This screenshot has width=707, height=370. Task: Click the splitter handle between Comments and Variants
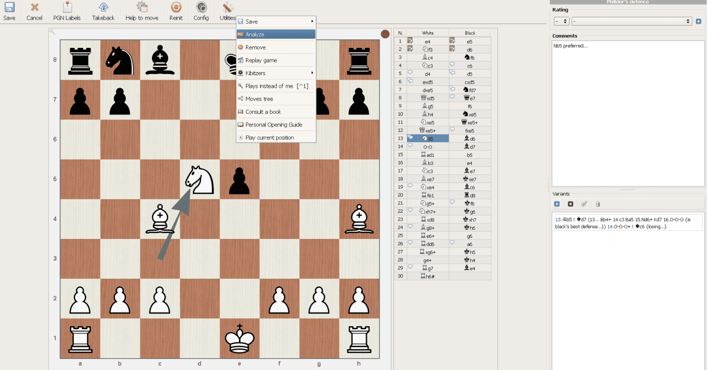[x=628, y=190]
